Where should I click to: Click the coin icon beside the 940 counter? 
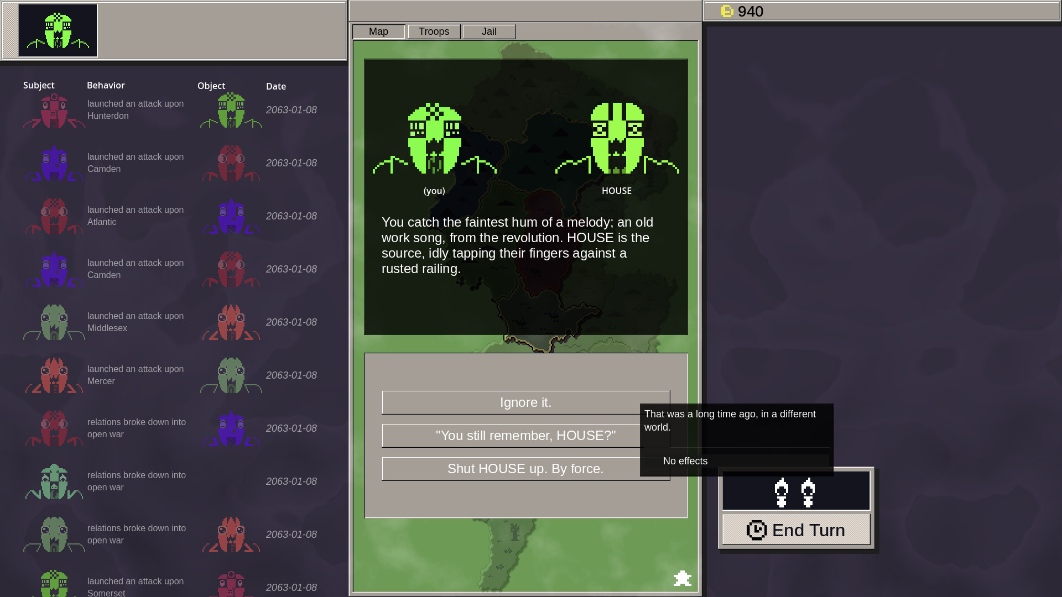[x=728, y=11]
